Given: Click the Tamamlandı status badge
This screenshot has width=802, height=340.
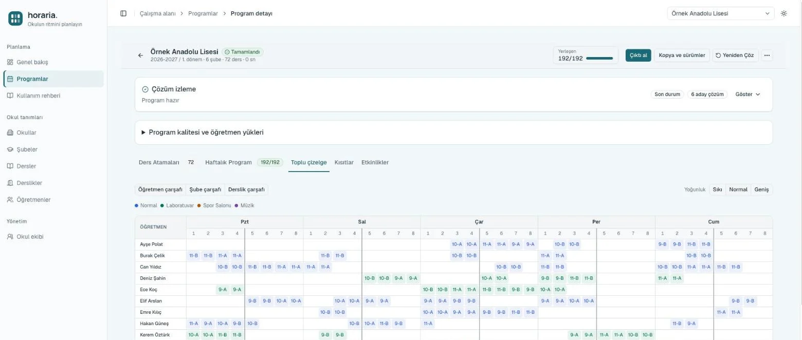Looking at the screenshot, I should tap(243, 52).
